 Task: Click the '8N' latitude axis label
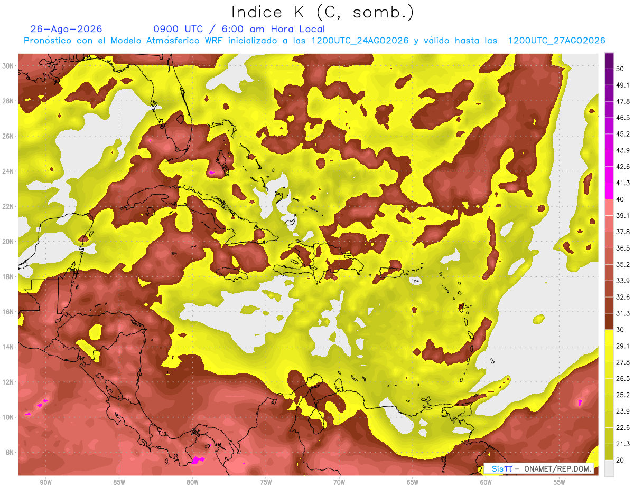(x=11, y=452)
